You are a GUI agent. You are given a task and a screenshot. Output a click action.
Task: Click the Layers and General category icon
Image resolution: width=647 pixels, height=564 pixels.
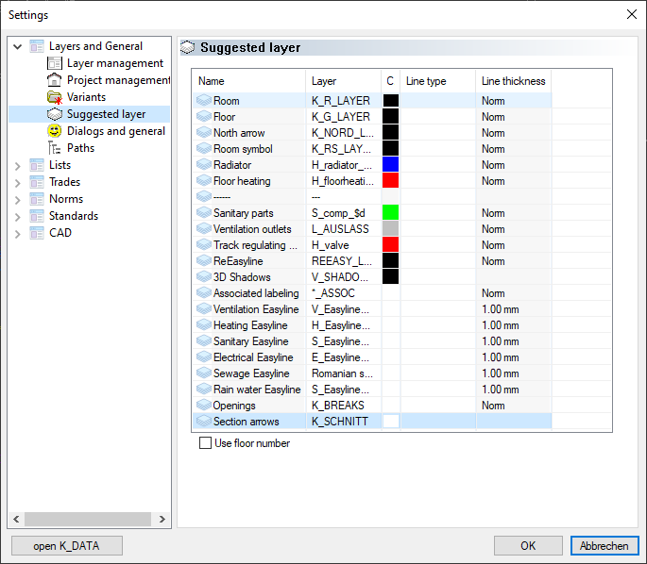click(37, 46)
